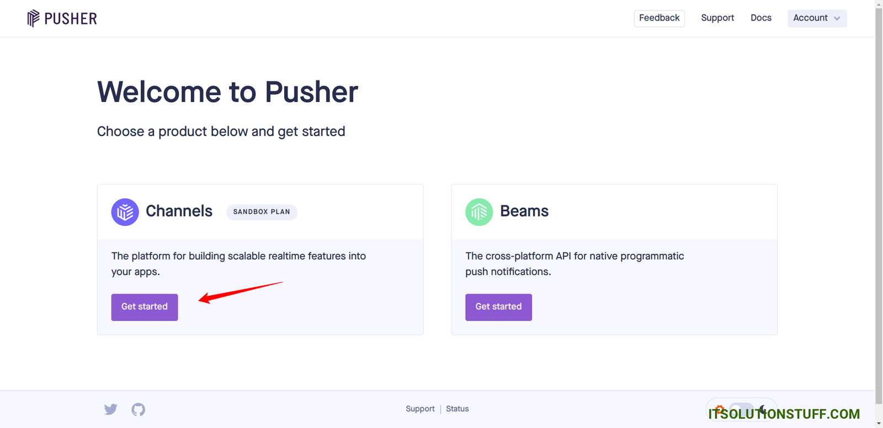Click the Account chevron arrow
This screenshot has height=428, width=883.
837,19
